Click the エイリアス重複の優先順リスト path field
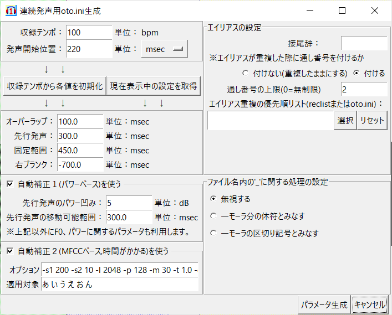 (271, 121)
